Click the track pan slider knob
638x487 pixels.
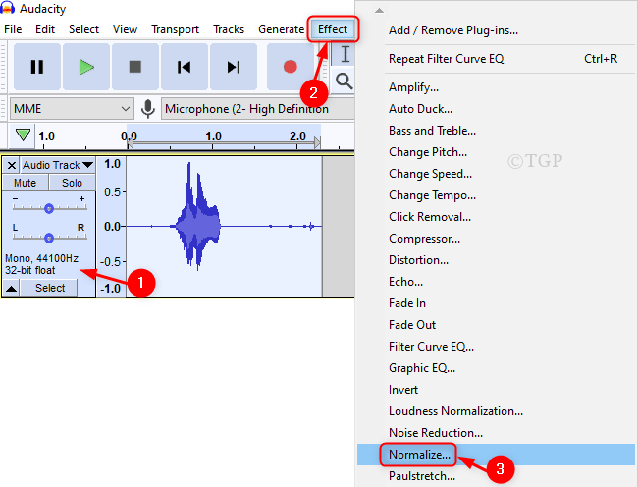tap(49, 238)
